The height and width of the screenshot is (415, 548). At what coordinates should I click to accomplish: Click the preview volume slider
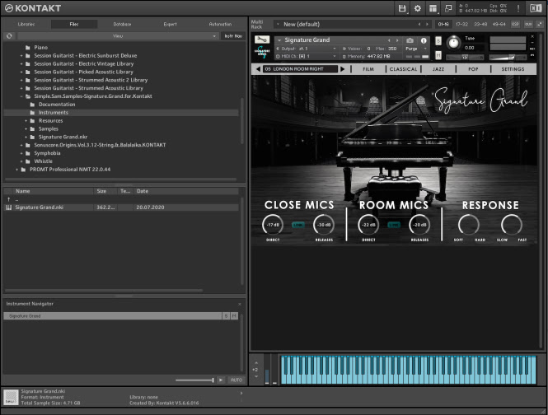tap(194, 380)
